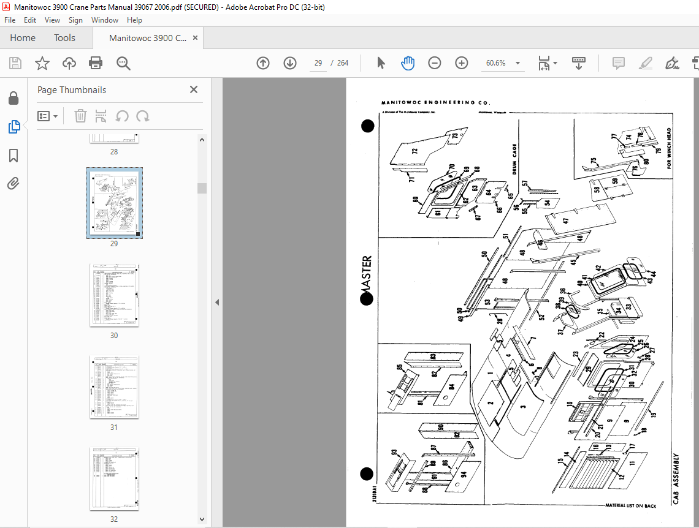Select page 32 thumbnail
Screen dimensions: 699x528
coord(114,478)
